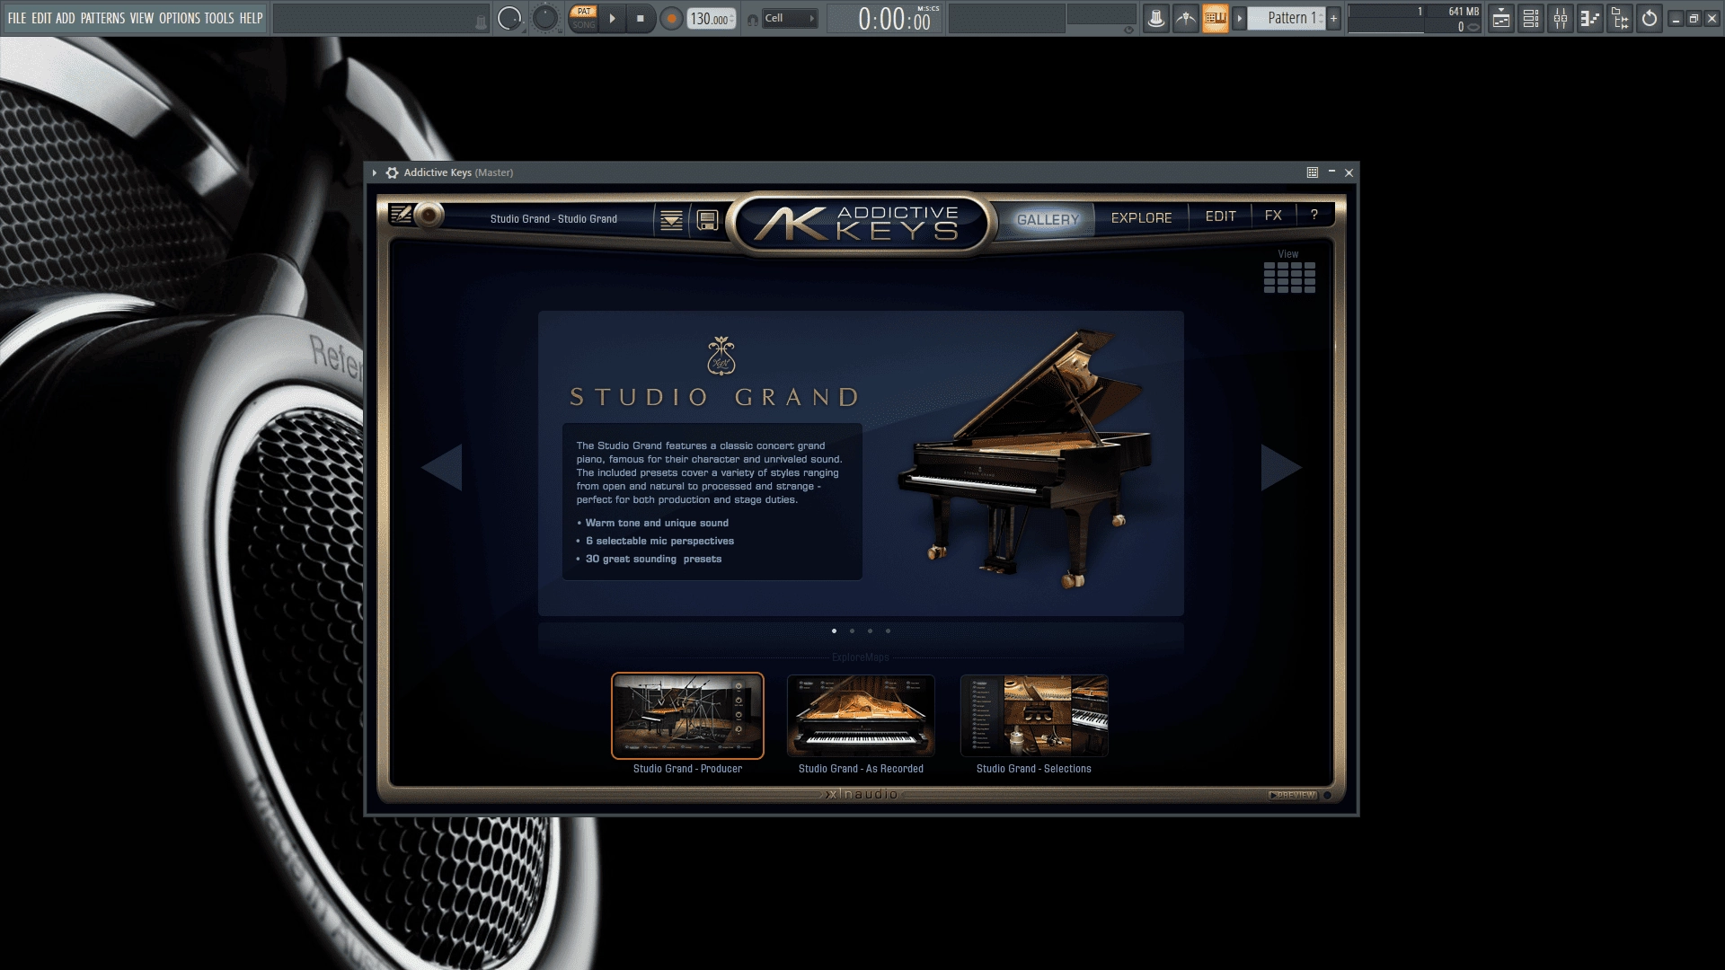Viewport: 1725px width, 970px height.
Task: Open the ? help tab
Action: [1314, 215]
